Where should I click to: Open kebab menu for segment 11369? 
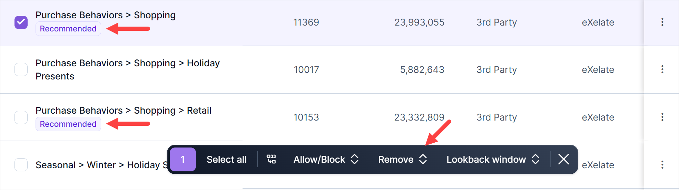tap(662, 22)
